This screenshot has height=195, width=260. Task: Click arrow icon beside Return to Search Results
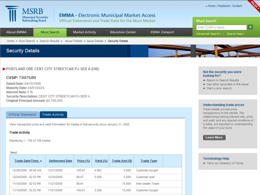coord(204,80)
